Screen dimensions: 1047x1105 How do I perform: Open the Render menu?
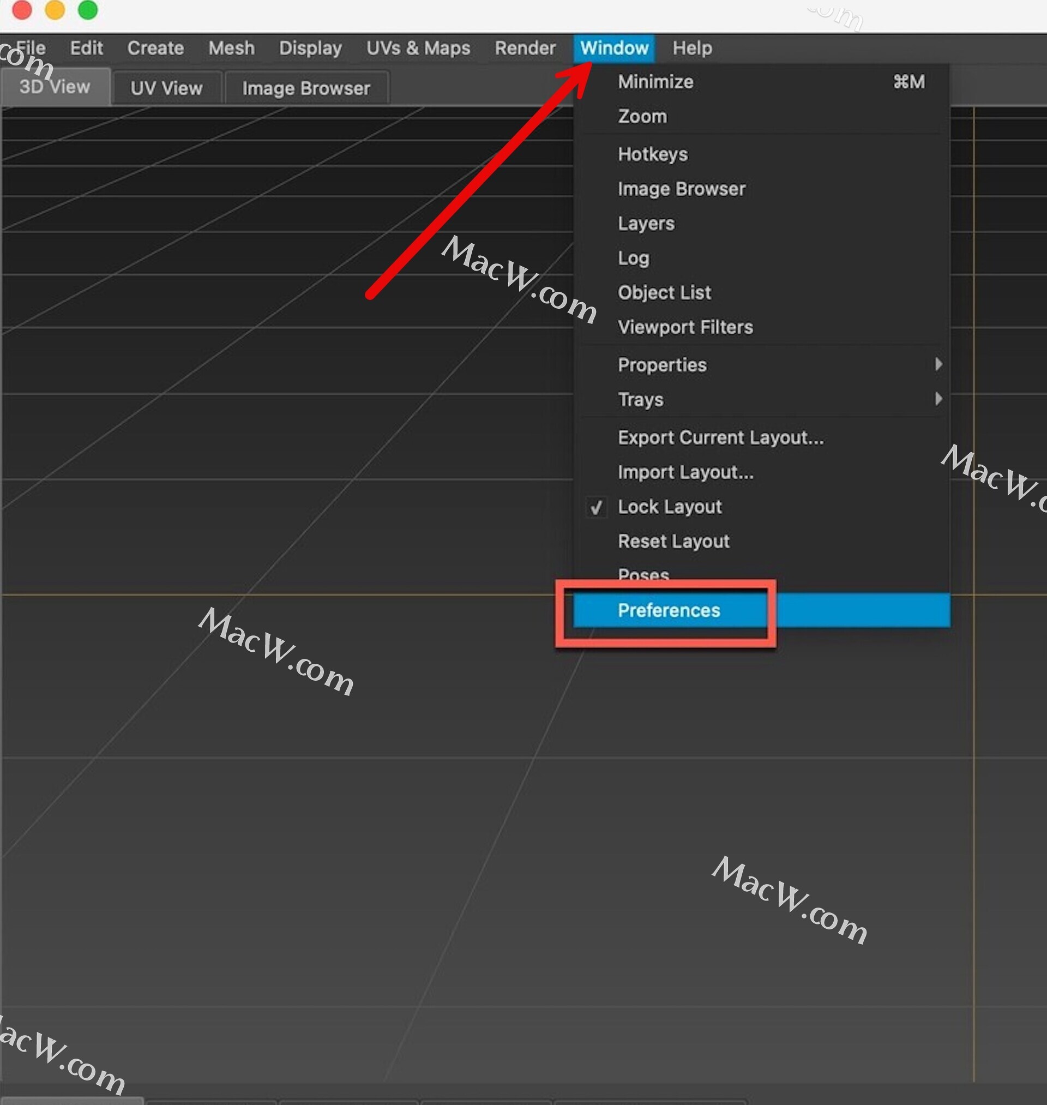525,48
